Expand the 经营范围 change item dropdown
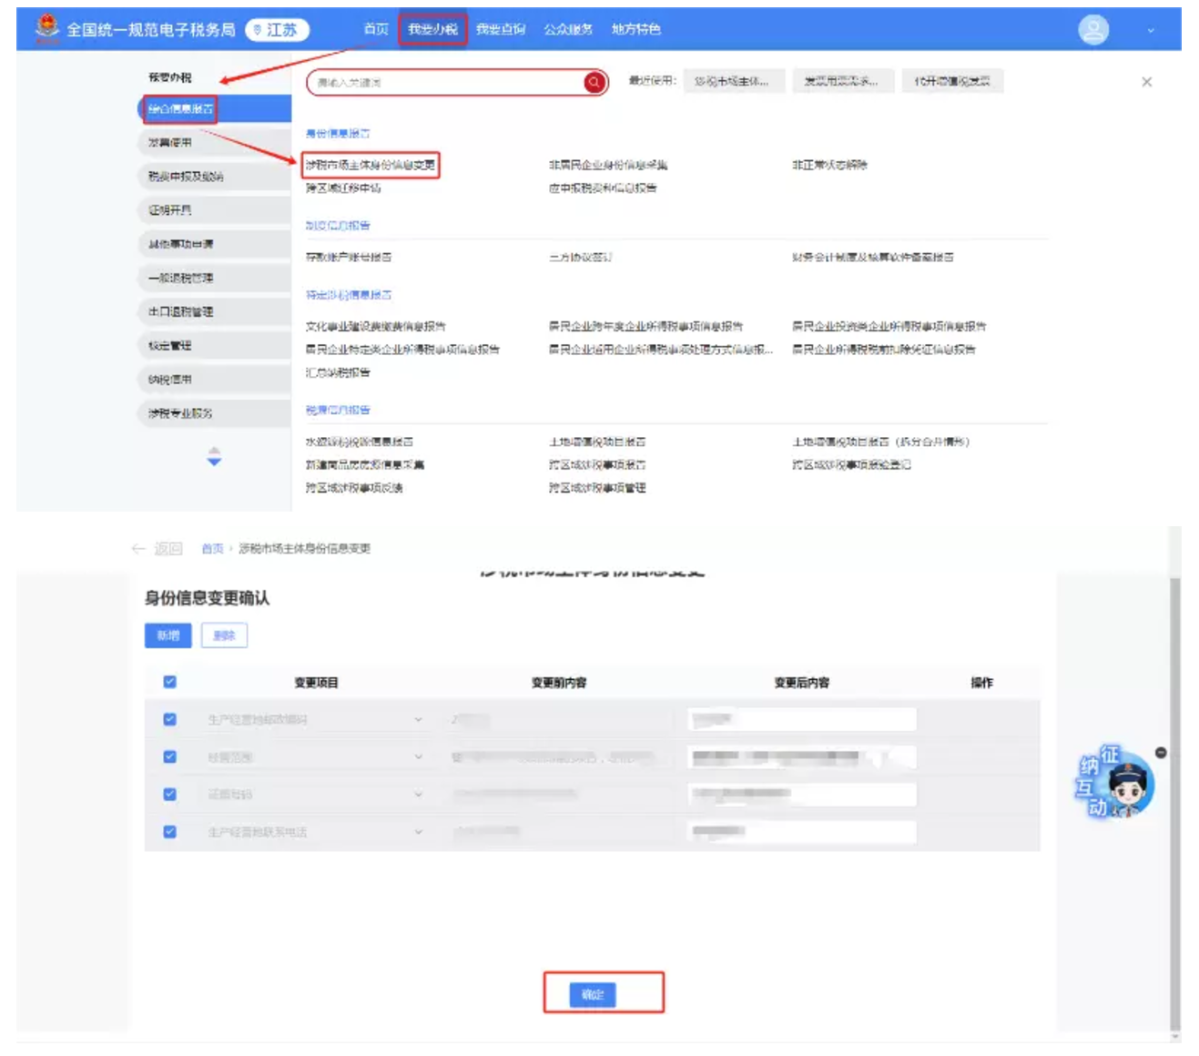Screen dimensions: 1199x1056 point(418,757)
